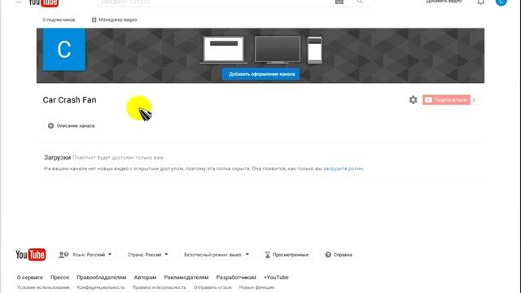Click the загрузите ролик link
Image resolution: width=521 pixels, height=293 pixels.
click(344, 168)
